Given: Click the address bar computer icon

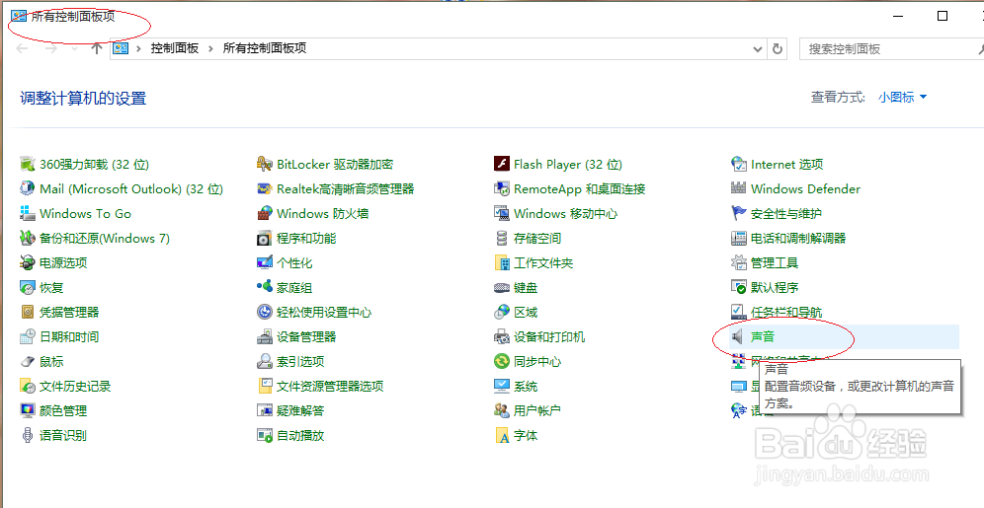Looking at the screenshot, I should (x=121, y=48).
